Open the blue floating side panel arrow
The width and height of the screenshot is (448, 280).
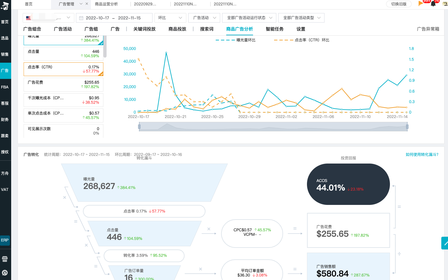(445, 243)
